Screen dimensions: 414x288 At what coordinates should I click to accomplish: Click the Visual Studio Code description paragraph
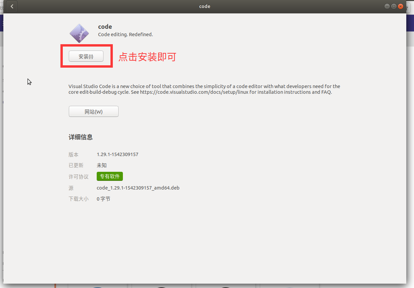pyautogui.click(x=204, y=89)
